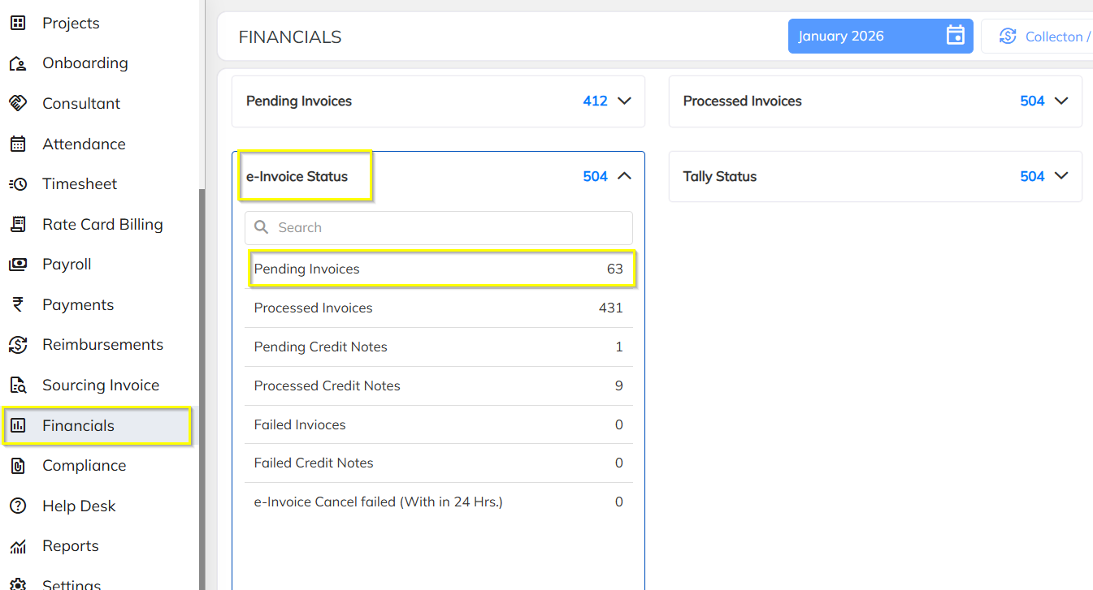Click the Consultant handshake icon

18,103
